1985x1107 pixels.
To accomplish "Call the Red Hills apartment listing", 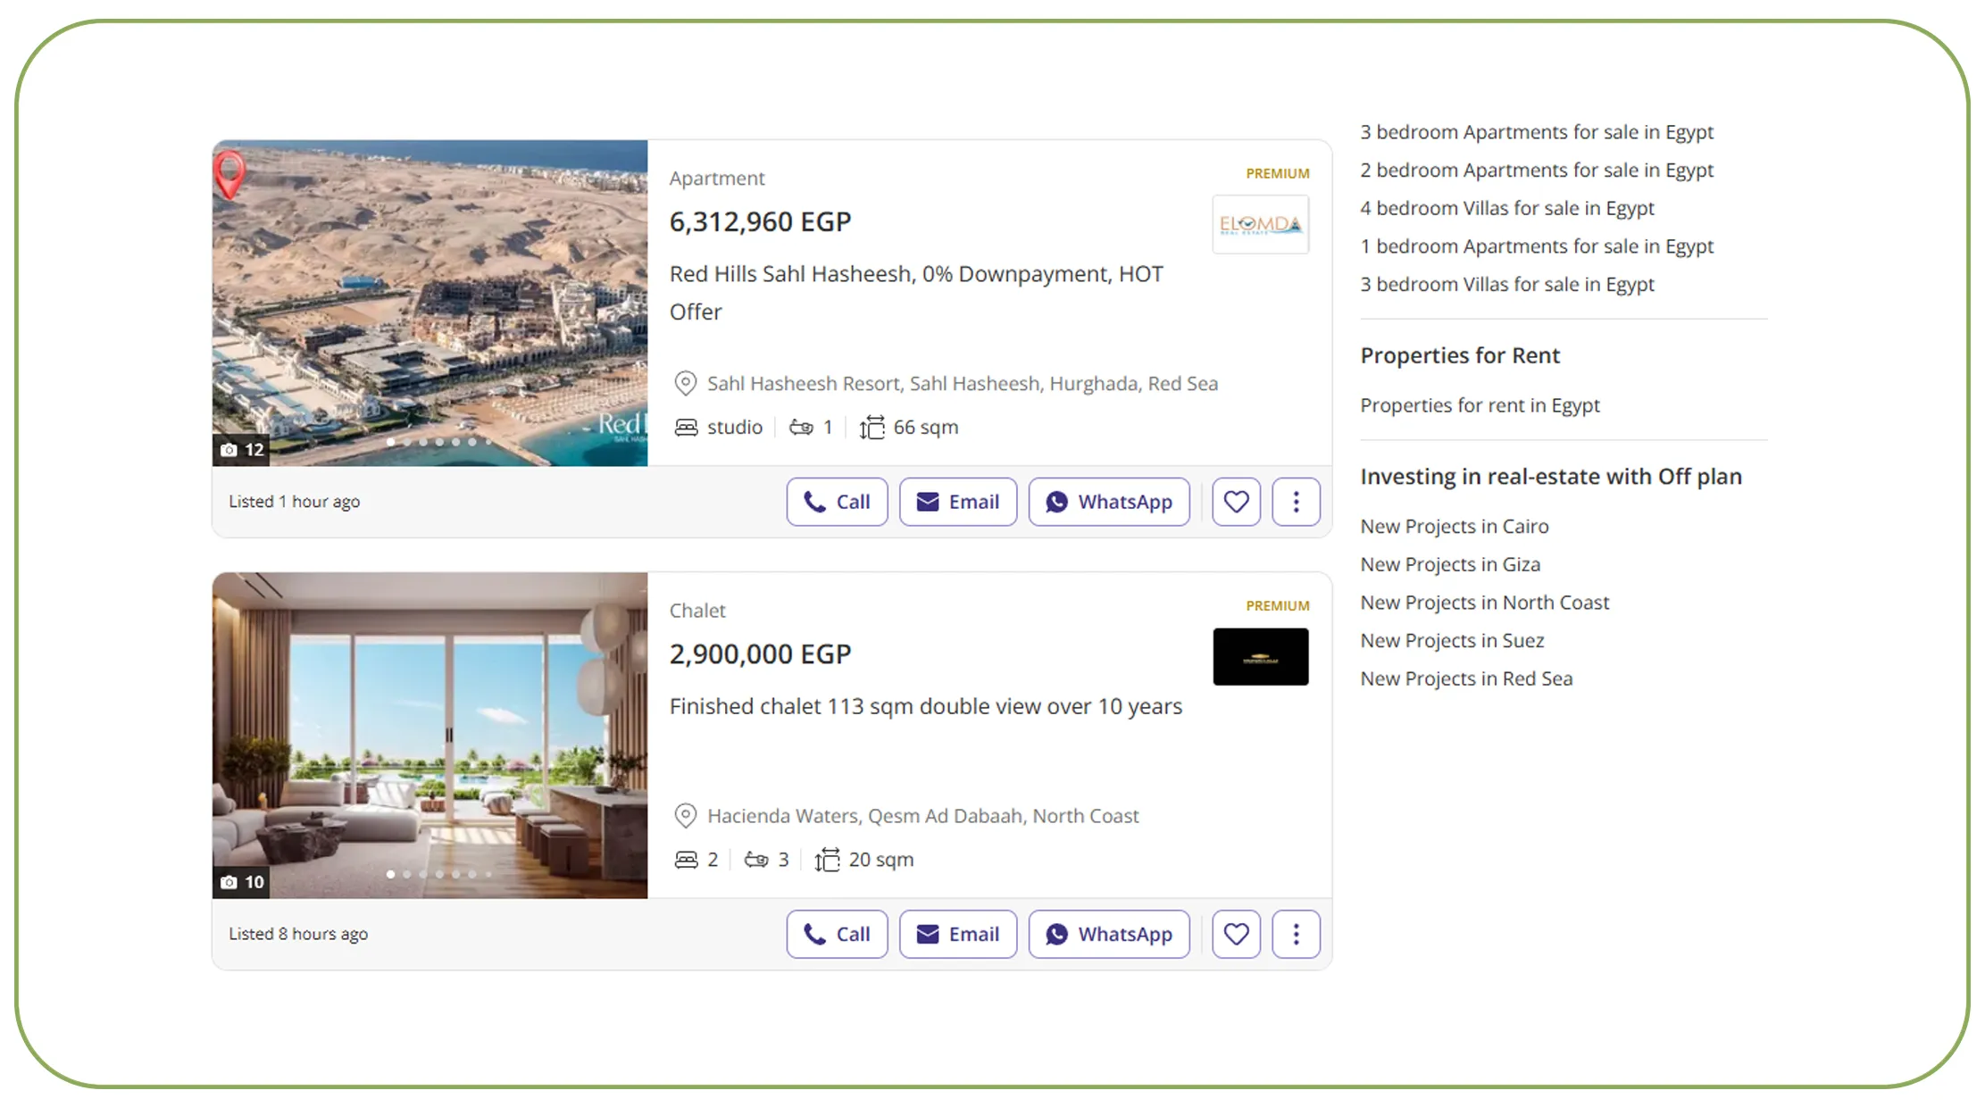I will pyautogui.click(x=836, y=501).
